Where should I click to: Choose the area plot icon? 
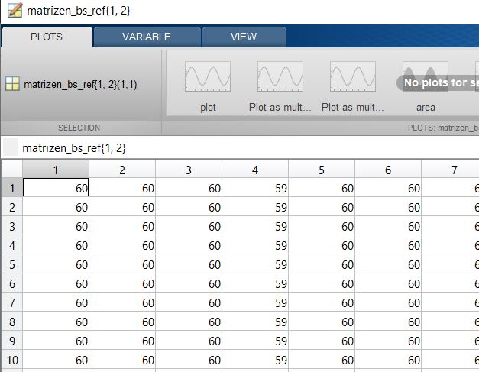(426, 78)
